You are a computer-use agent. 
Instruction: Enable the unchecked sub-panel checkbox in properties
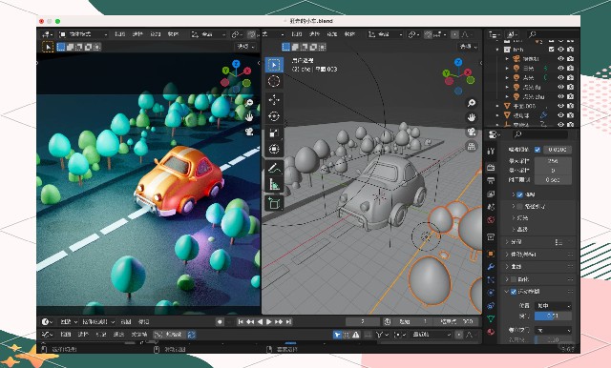click(x=519, y=207)
